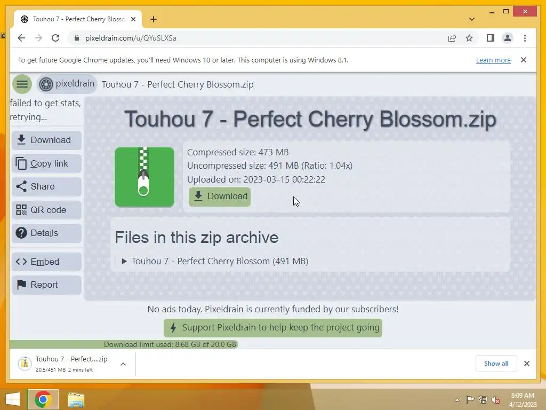Viewport: 546px width, 410px height.
Task: Copy the file link from sidebar
Action: click(47, 163)
